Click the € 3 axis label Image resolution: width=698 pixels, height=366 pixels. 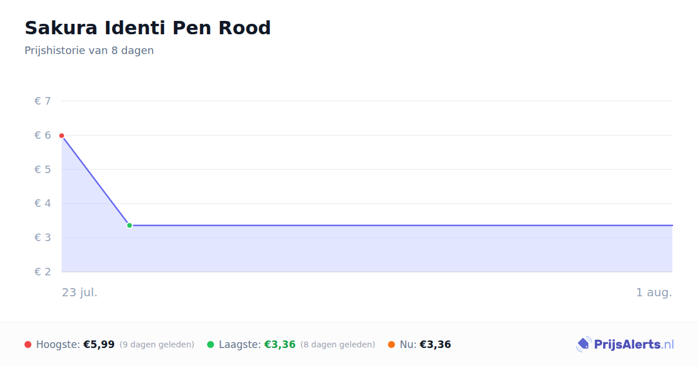42,238
